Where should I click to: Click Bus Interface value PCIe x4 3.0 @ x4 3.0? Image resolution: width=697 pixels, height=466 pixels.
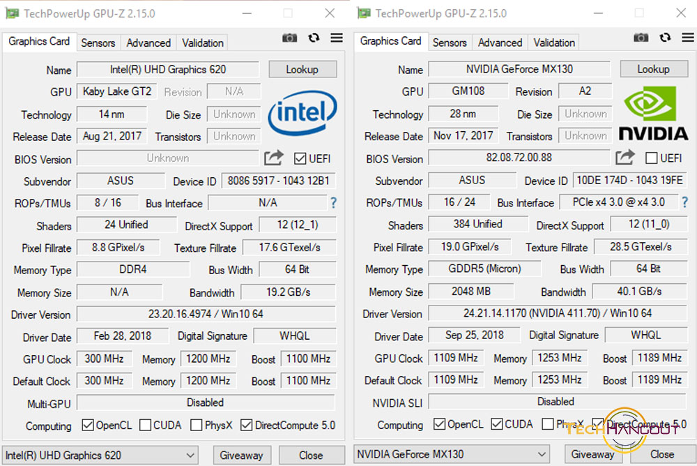(619, 202)
